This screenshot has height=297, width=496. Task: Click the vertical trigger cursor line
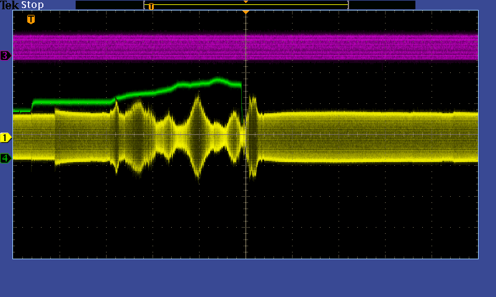pyautogui.click(x=246, y=204)
